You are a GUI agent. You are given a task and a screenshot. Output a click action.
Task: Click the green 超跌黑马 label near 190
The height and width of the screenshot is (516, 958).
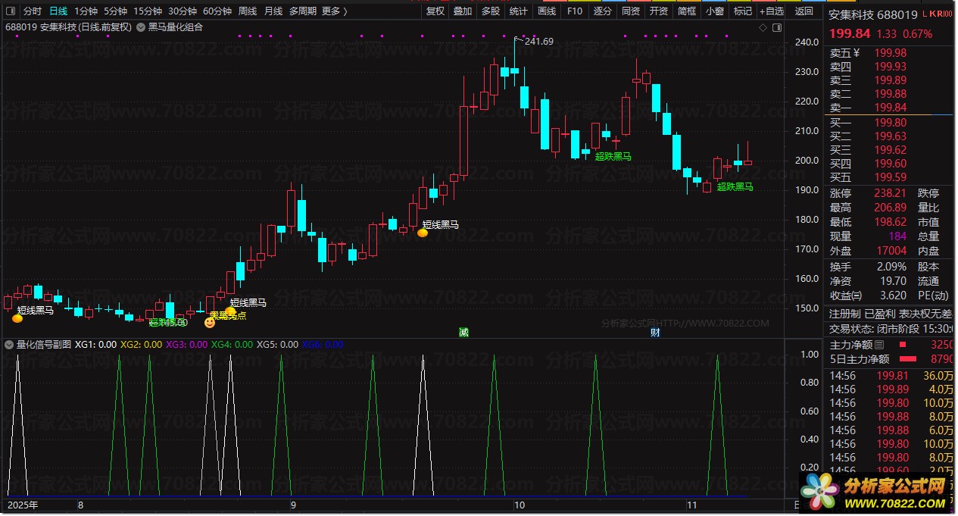point(735,186)
